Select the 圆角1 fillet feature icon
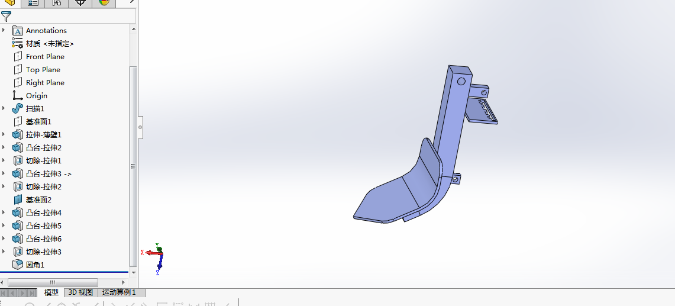Viewport: 675px width, 306px height. tap(17, 265)
